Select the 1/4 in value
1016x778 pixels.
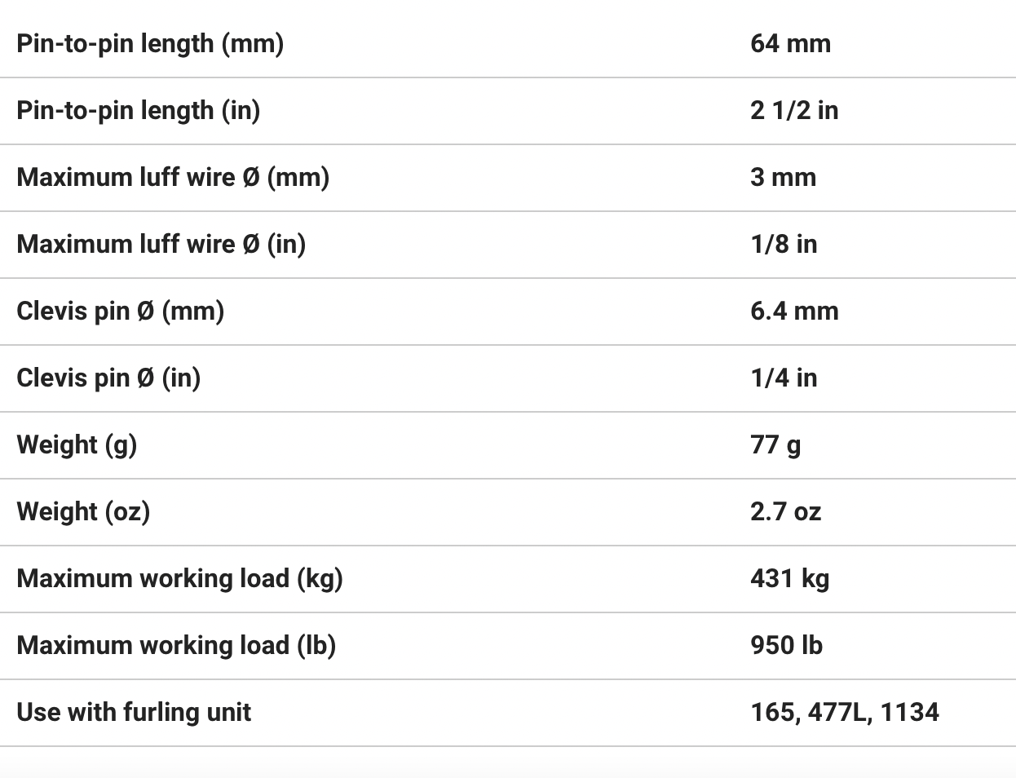pos(784,378)
